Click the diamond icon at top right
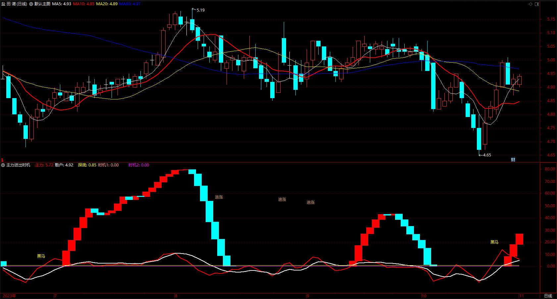The image size is (557, 299). [531, 4]
